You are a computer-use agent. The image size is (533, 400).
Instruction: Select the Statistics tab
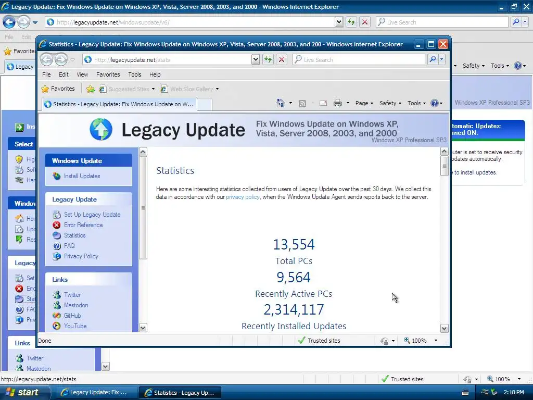[x=119, y=104]
